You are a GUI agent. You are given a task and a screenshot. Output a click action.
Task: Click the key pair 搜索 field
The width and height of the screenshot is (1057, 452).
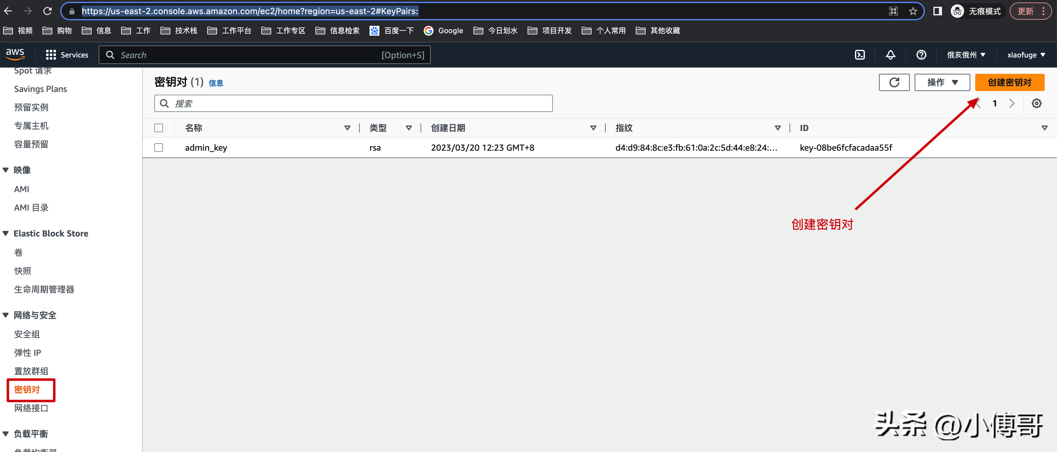click(x=353, y=103)
